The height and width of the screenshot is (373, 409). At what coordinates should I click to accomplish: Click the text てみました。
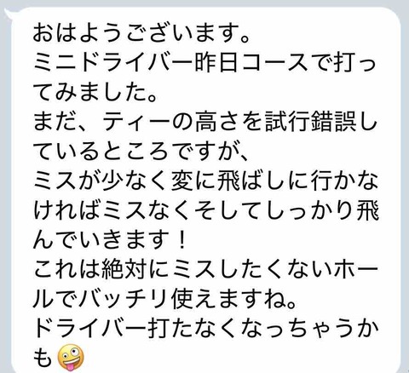coord(95,92)
